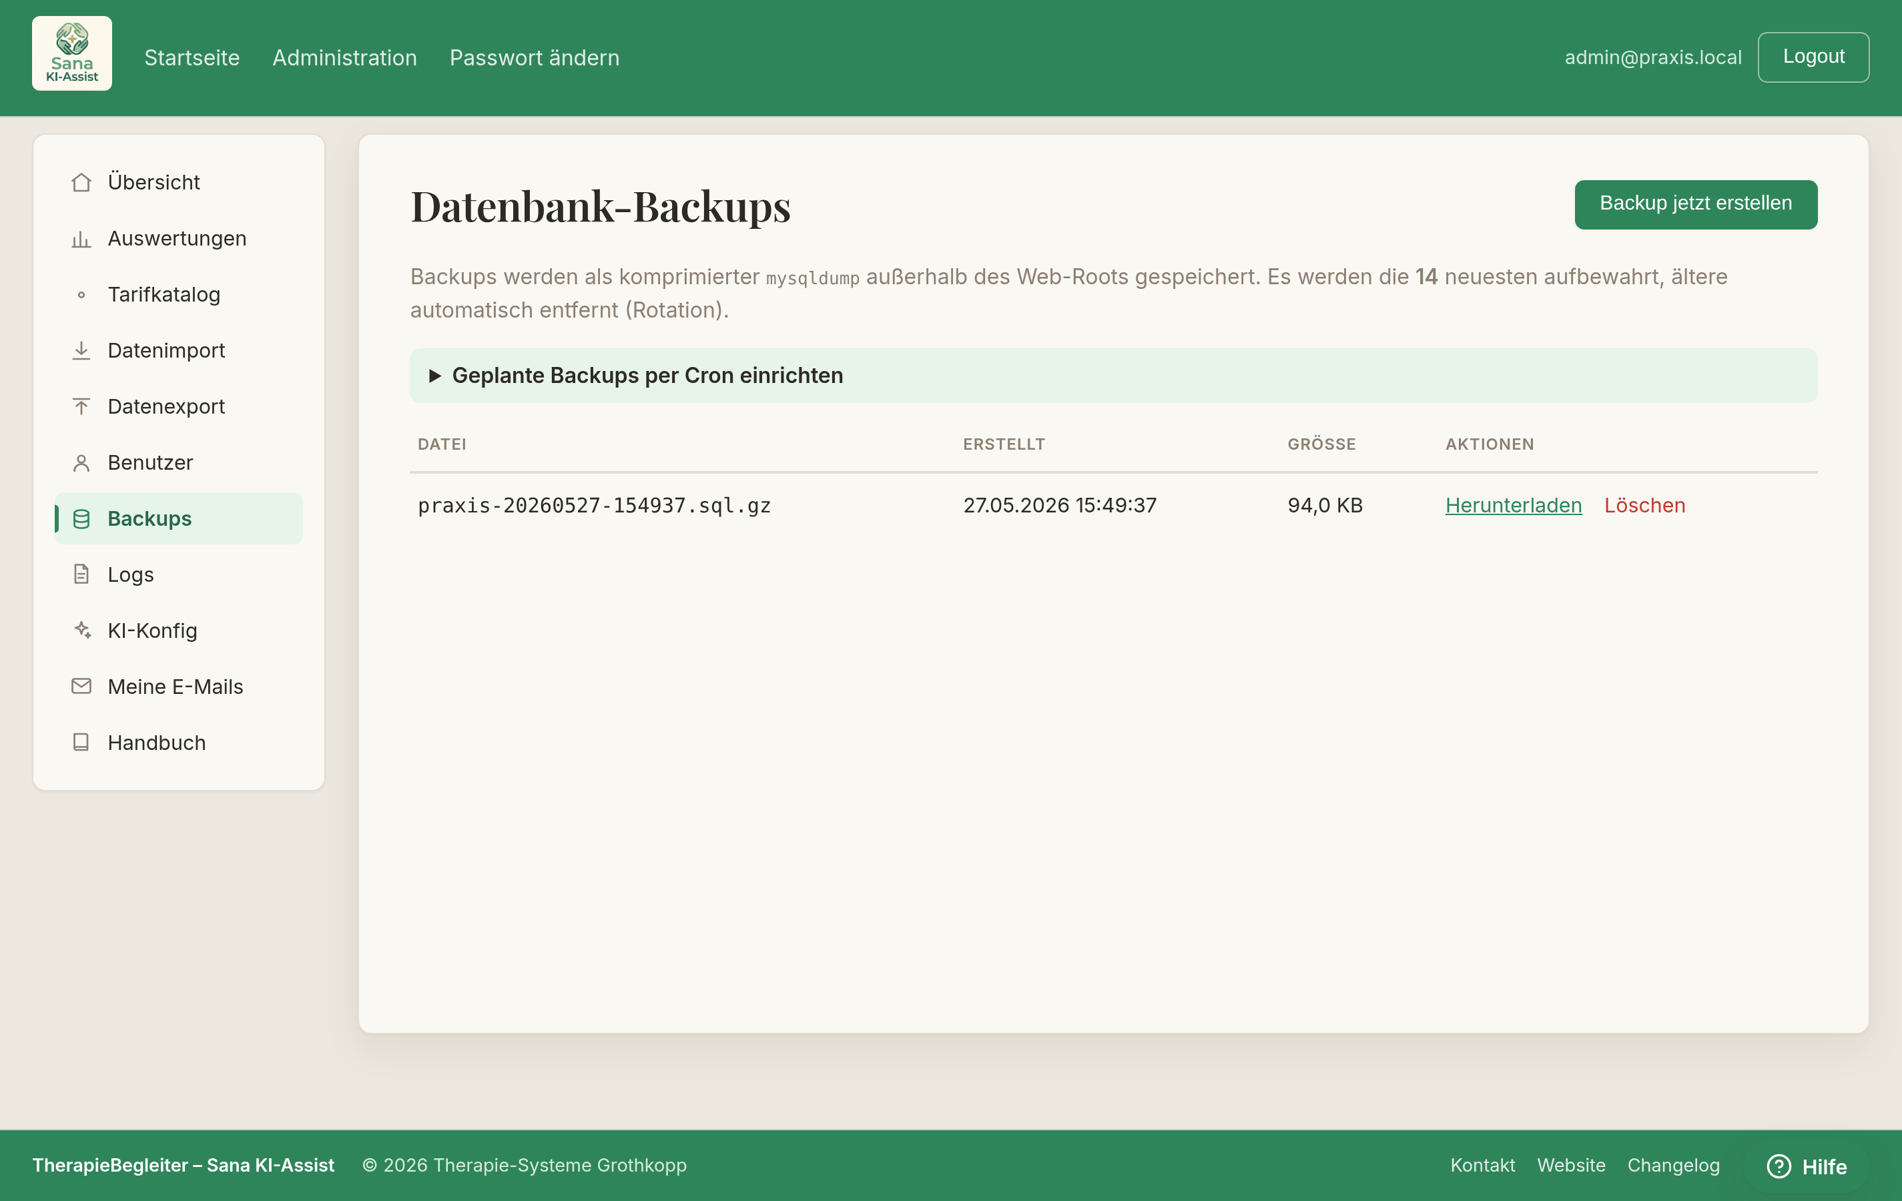Delete the backup with Löschen

point(1644,505)
